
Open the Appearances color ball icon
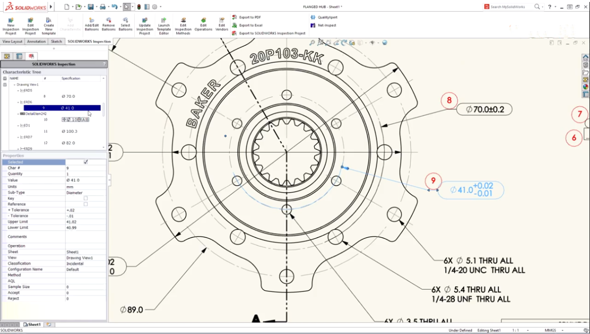pos(586,87)
